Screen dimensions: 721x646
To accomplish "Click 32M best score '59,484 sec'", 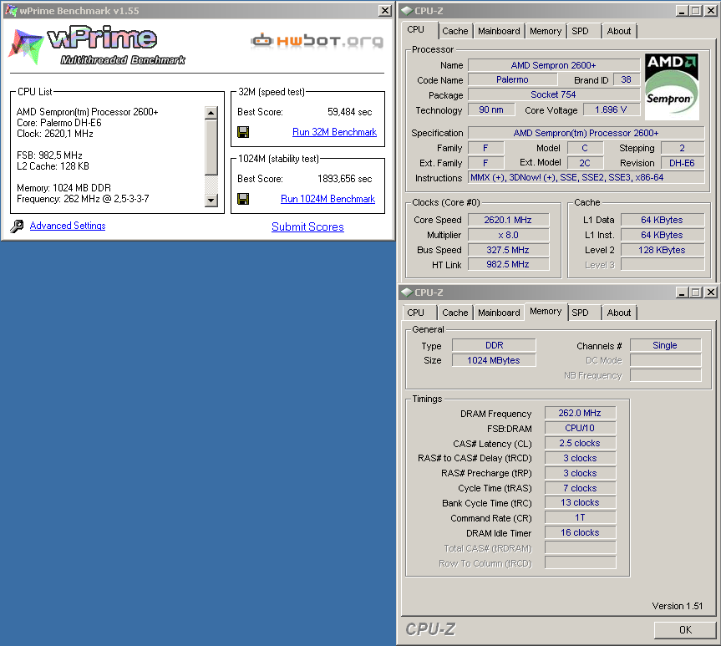I will [x=349, y=112].
